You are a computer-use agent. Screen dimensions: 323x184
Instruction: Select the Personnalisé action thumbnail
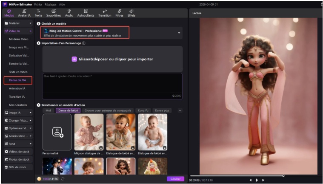pyautogui.click(x=57, y=132)
